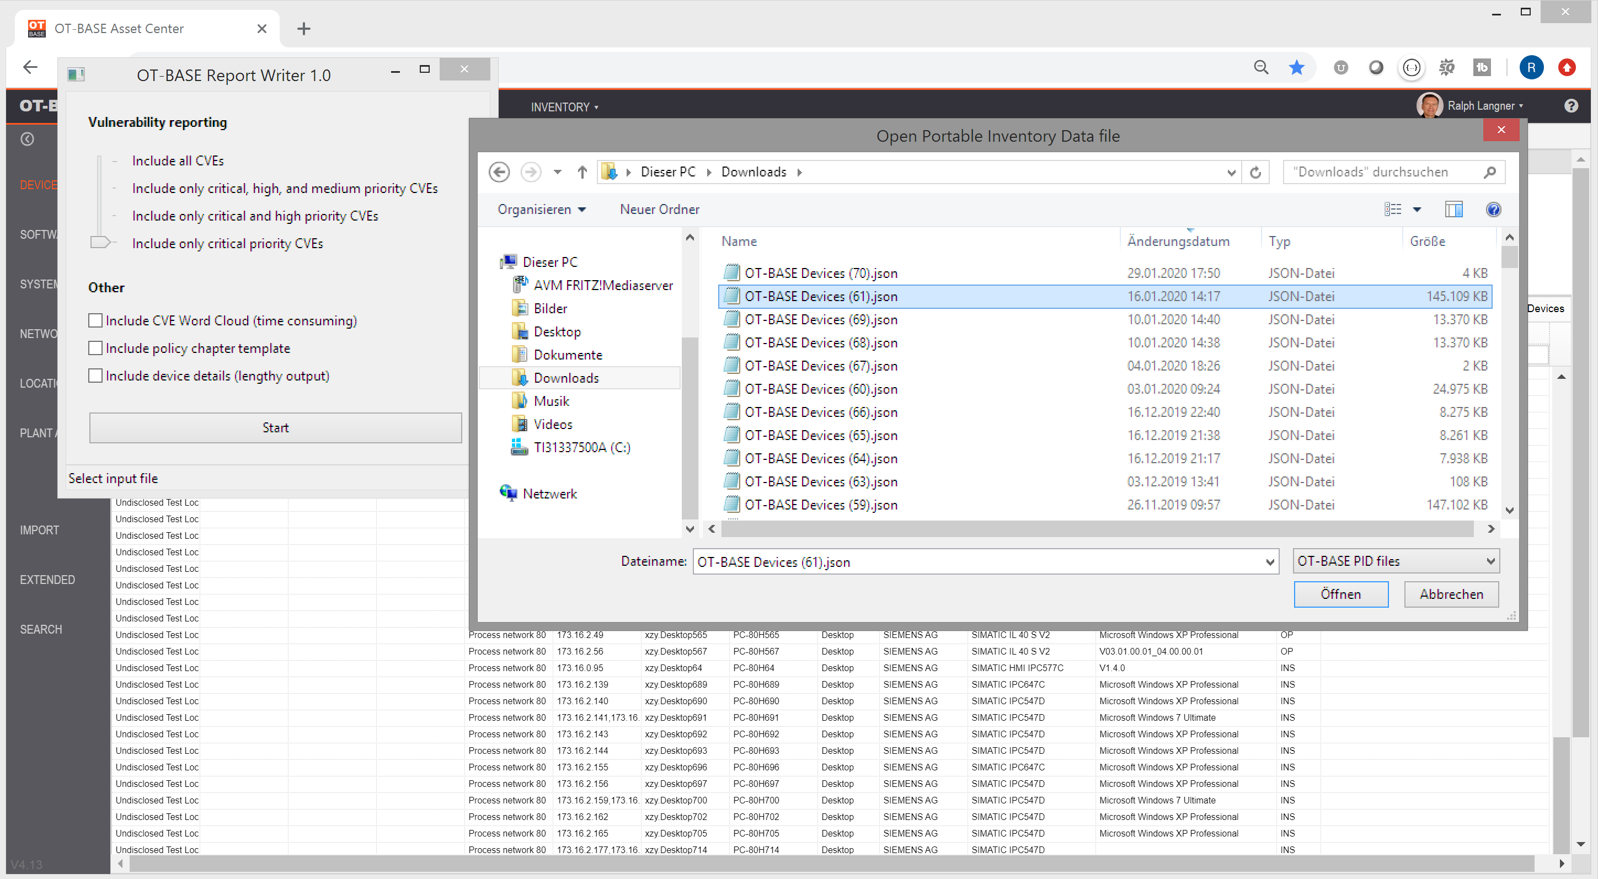The width and height of the screenshot is (1598, 879).
Task: Click the 50 gear extension icon
Action: (1447, 67)
